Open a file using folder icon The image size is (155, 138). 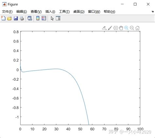9,18
